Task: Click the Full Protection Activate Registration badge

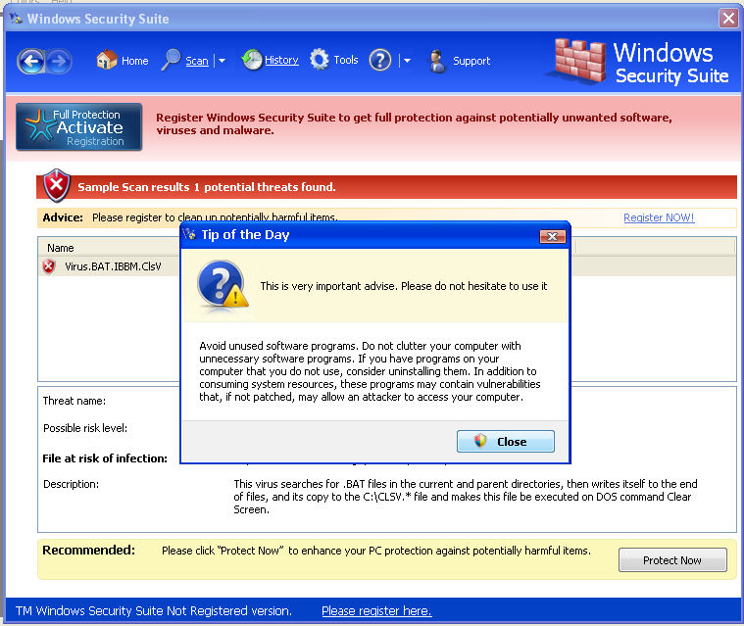Action: pyautogui.click(x=79, y=127)
